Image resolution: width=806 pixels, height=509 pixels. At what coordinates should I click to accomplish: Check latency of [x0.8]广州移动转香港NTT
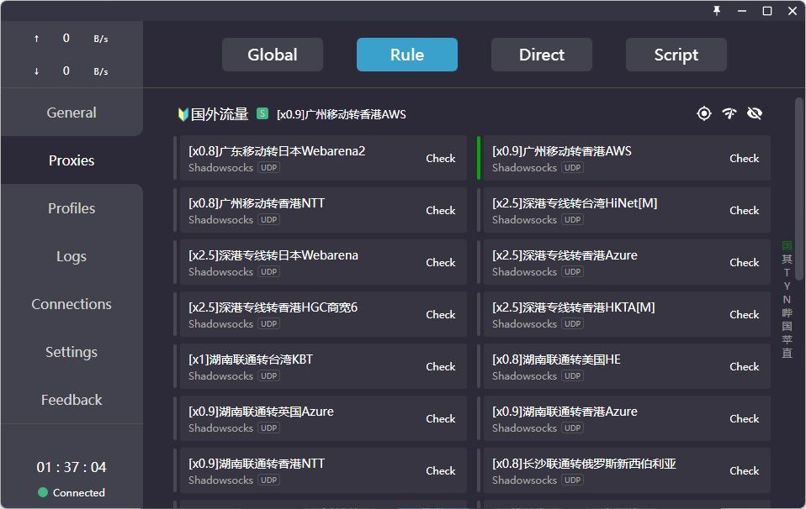pyautogui.click(x=441, y=210)
